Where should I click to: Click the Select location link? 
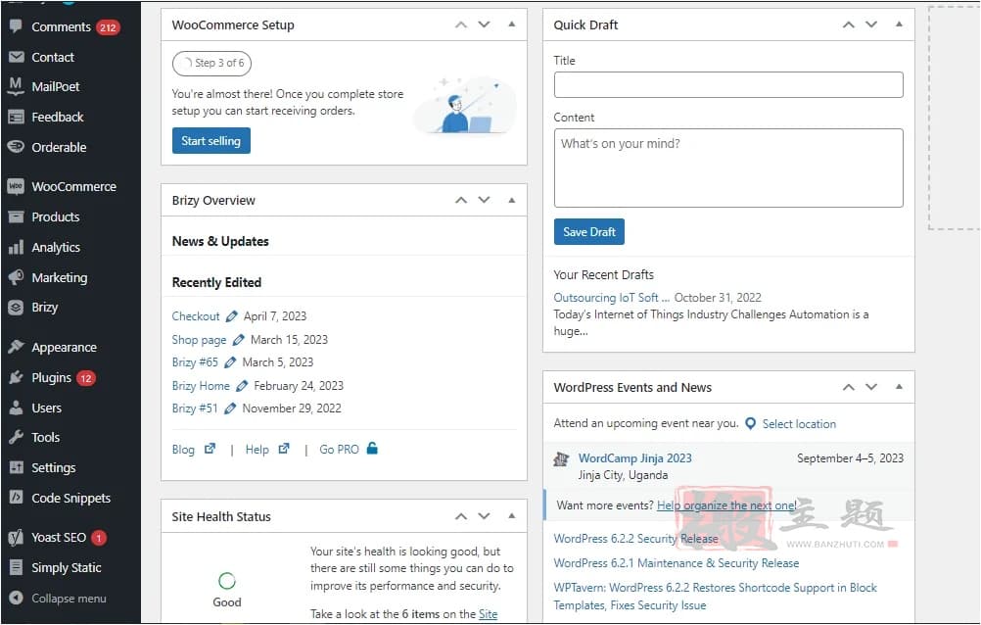pos(799,424)
